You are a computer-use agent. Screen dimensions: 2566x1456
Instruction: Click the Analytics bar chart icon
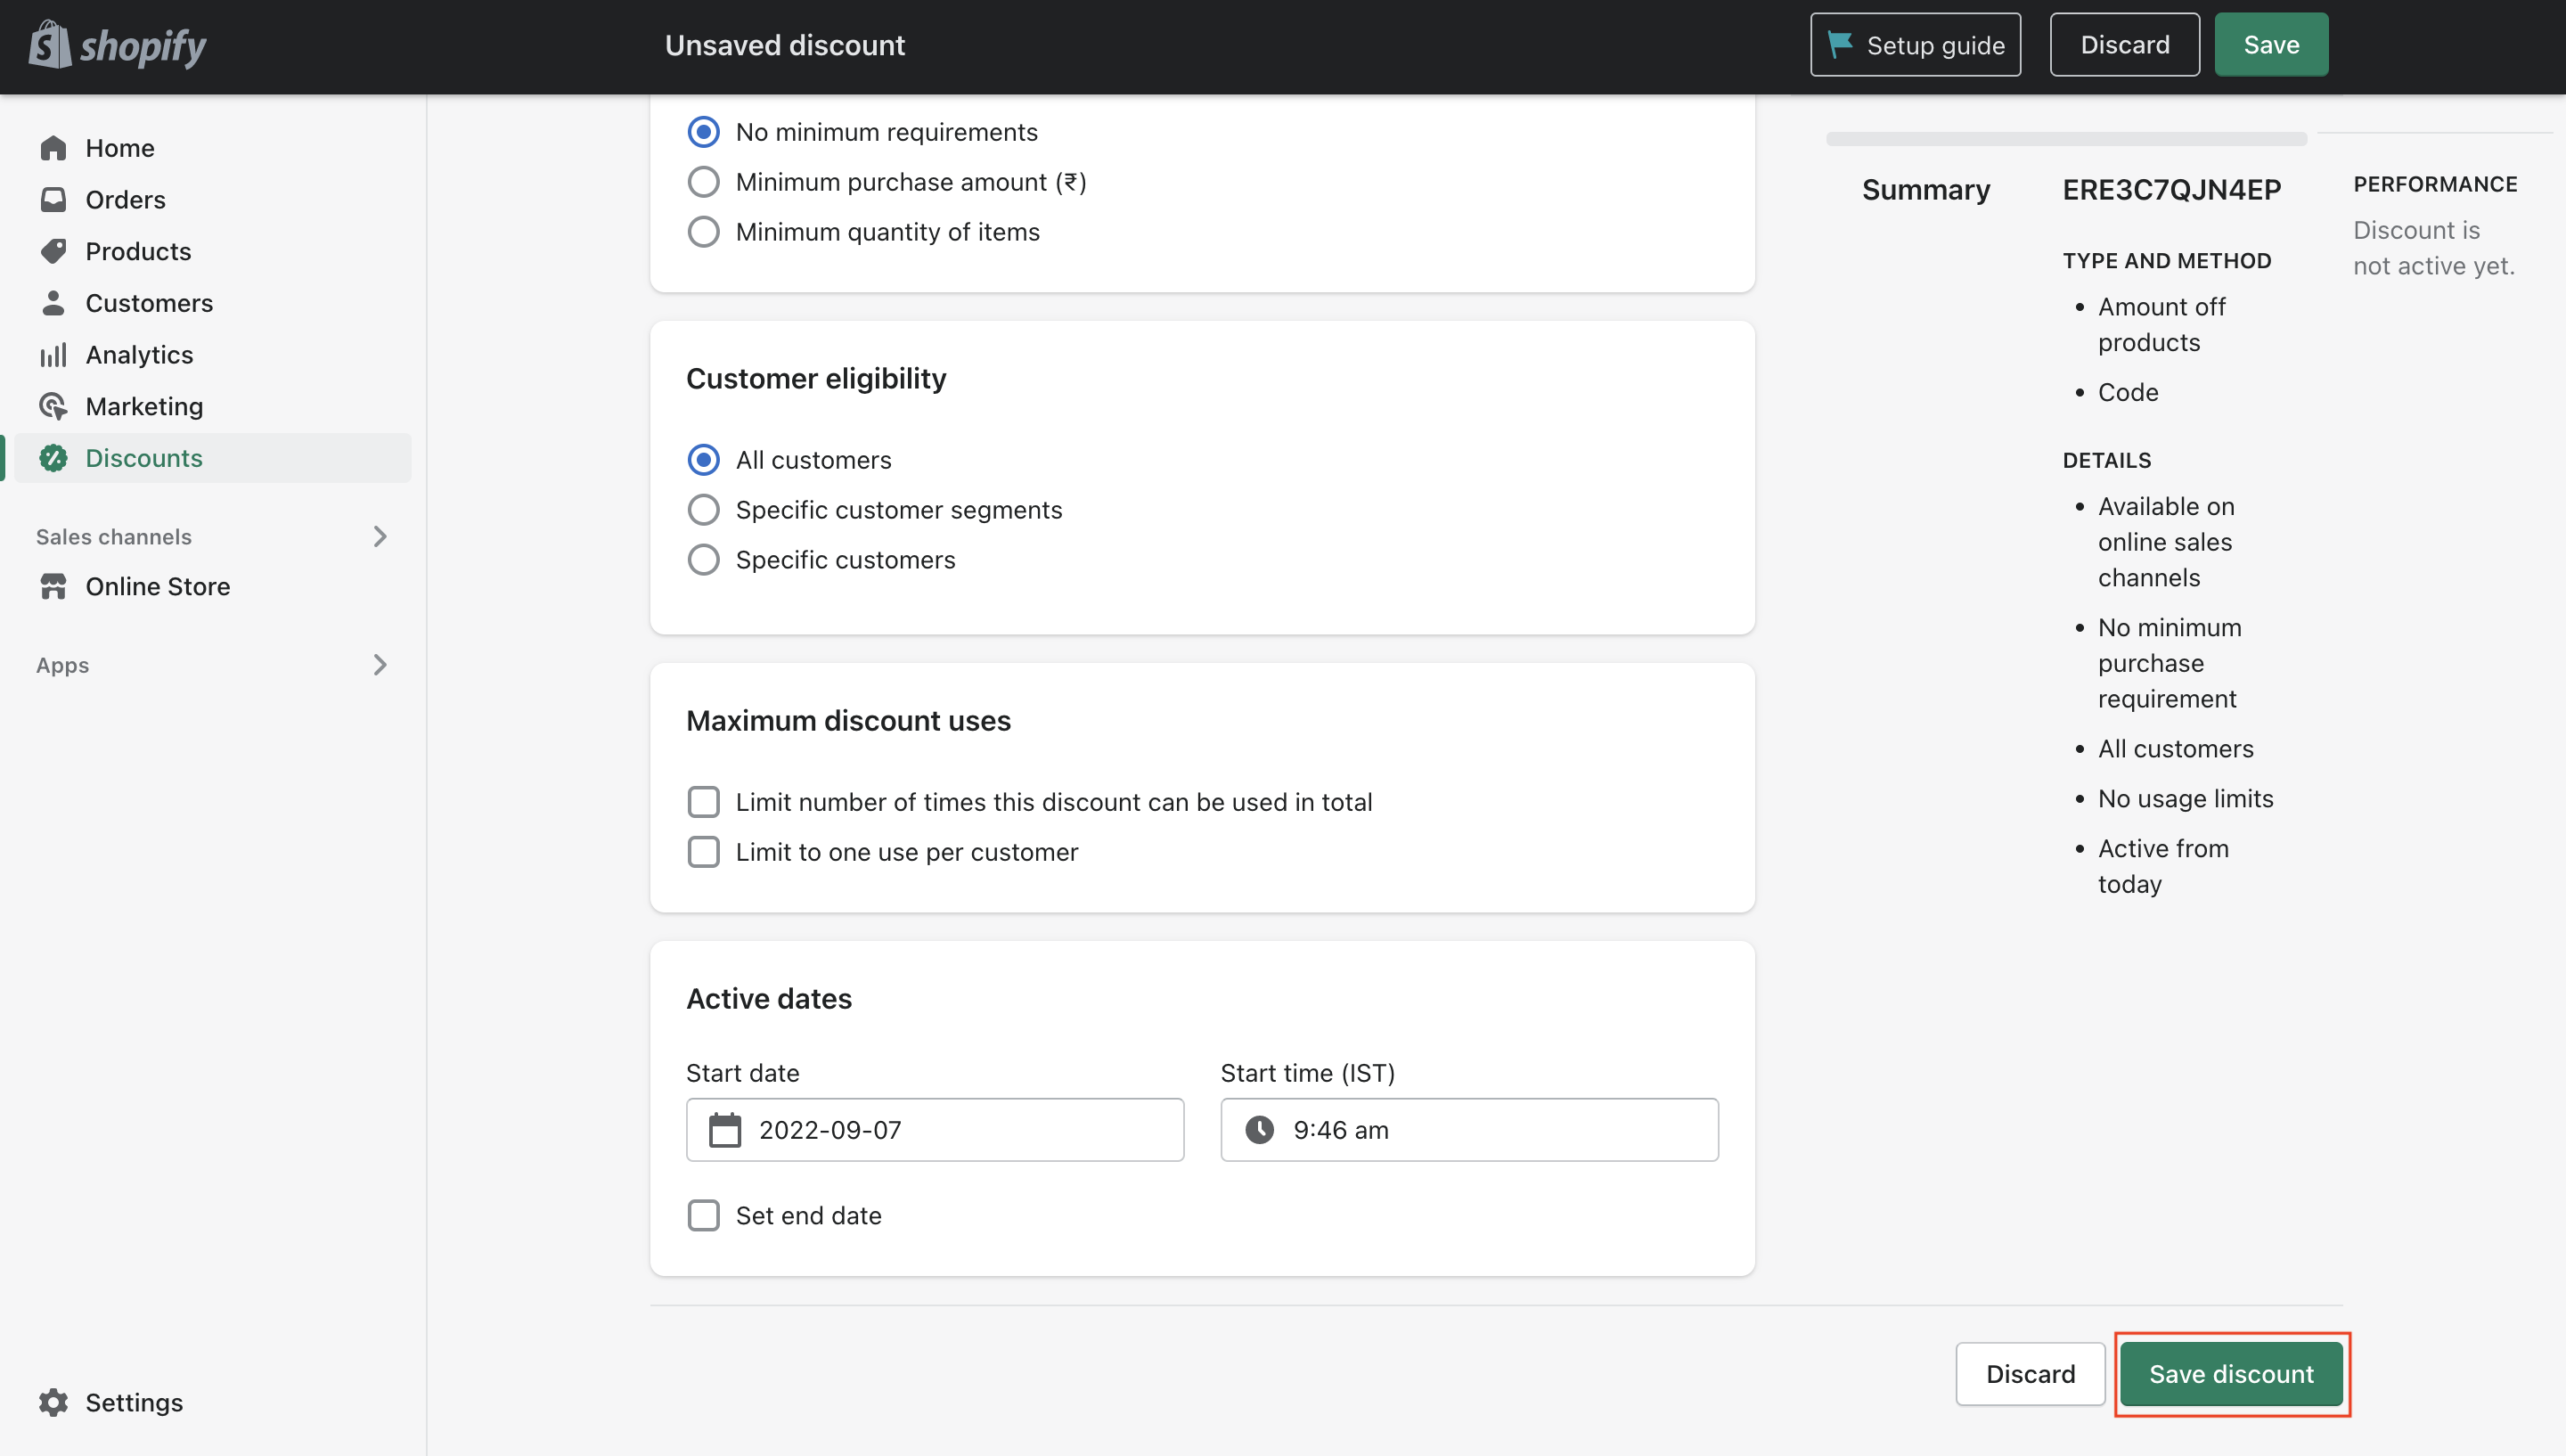pos(53,355)
